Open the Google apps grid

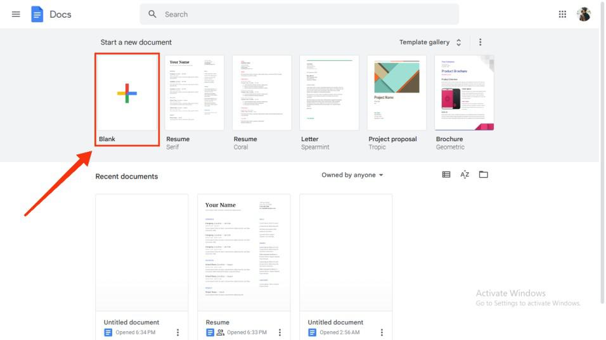[562, 15]
